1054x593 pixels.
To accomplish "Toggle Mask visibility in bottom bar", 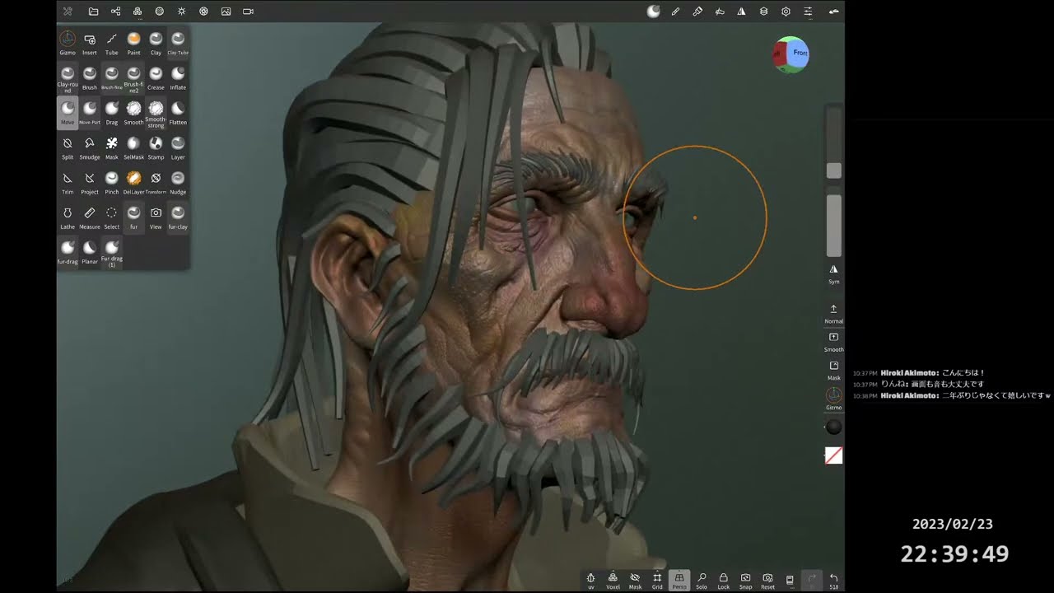I will (x=635, y=581).
